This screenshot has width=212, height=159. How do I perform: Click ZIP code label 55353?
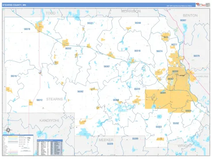(159, 127)
